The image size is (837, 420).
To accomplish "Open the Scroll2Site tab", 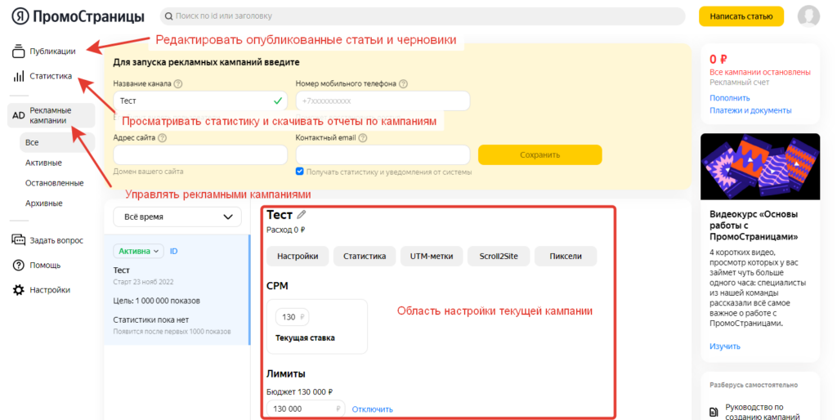I will (x=499, y=256).
